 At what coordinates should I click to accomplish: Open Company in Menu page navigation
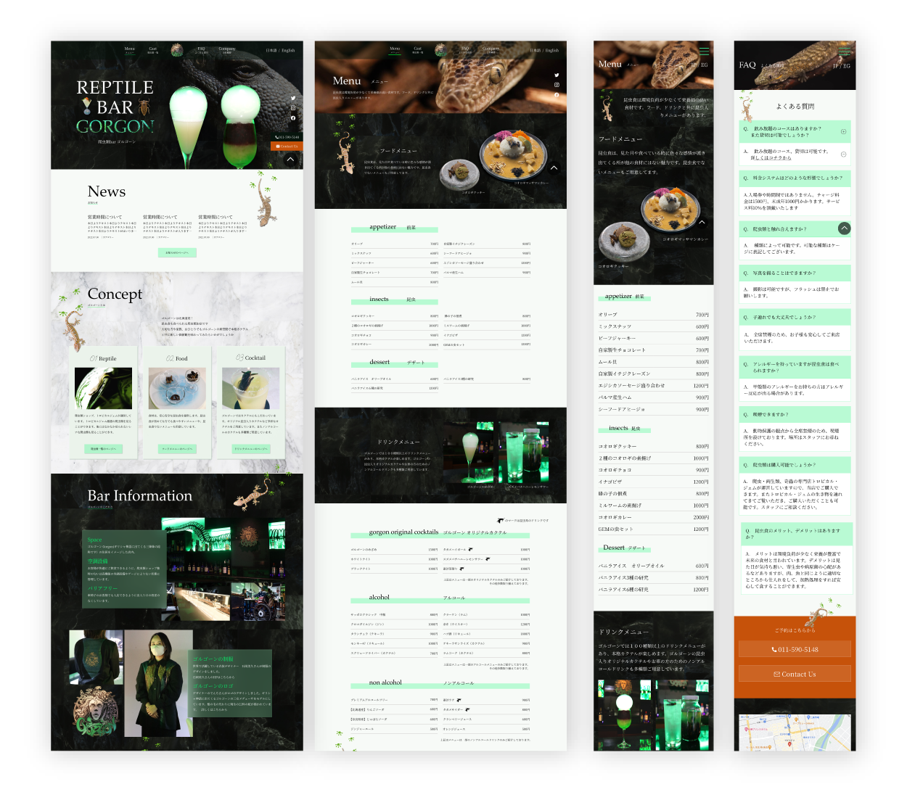491,50
